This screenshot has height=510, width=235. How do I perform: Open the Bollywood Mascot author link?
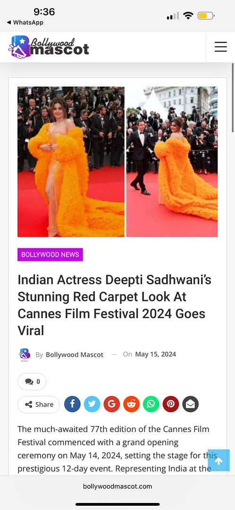tap(75, 354)
